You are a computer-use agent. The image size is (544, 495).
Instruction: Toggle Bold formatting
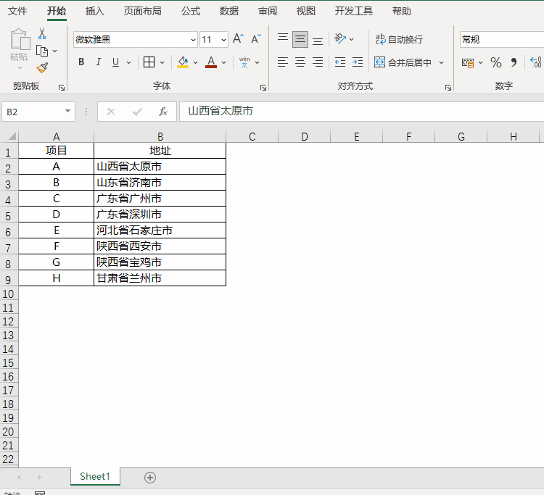81,62
